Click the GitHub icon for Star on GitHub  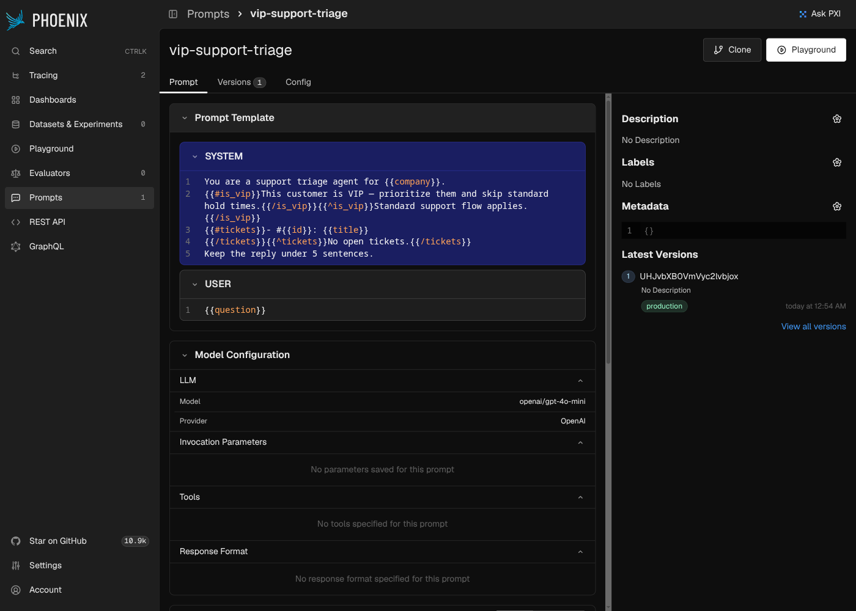[x=16, y=541]
